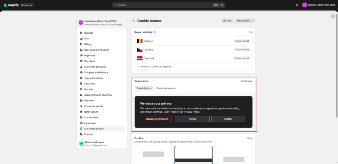
Task: Click the Shopify logo
Action: 11,5
